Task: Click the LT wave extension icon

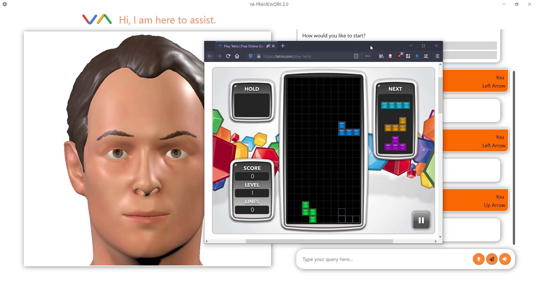Action: (426, 56)
